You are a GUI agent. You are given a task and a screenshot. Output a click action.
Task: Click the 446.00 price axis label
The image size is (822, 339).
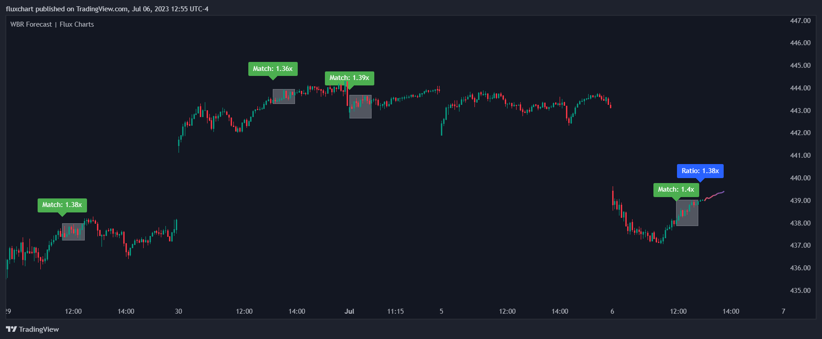pos(800,43)
